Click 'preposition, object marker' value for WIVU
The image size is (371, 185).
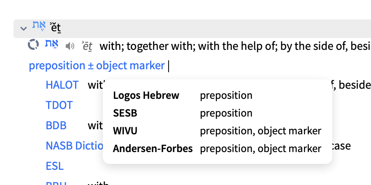(261, 131)
